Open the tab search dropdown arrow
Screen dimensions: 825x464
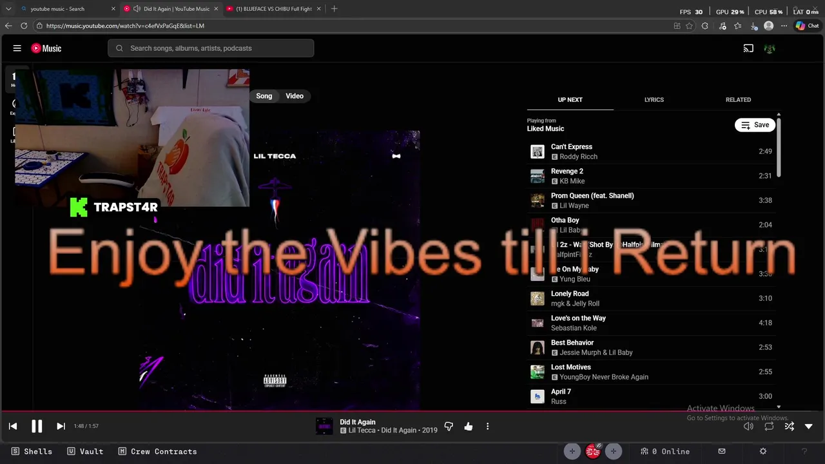tap(8, 9)
